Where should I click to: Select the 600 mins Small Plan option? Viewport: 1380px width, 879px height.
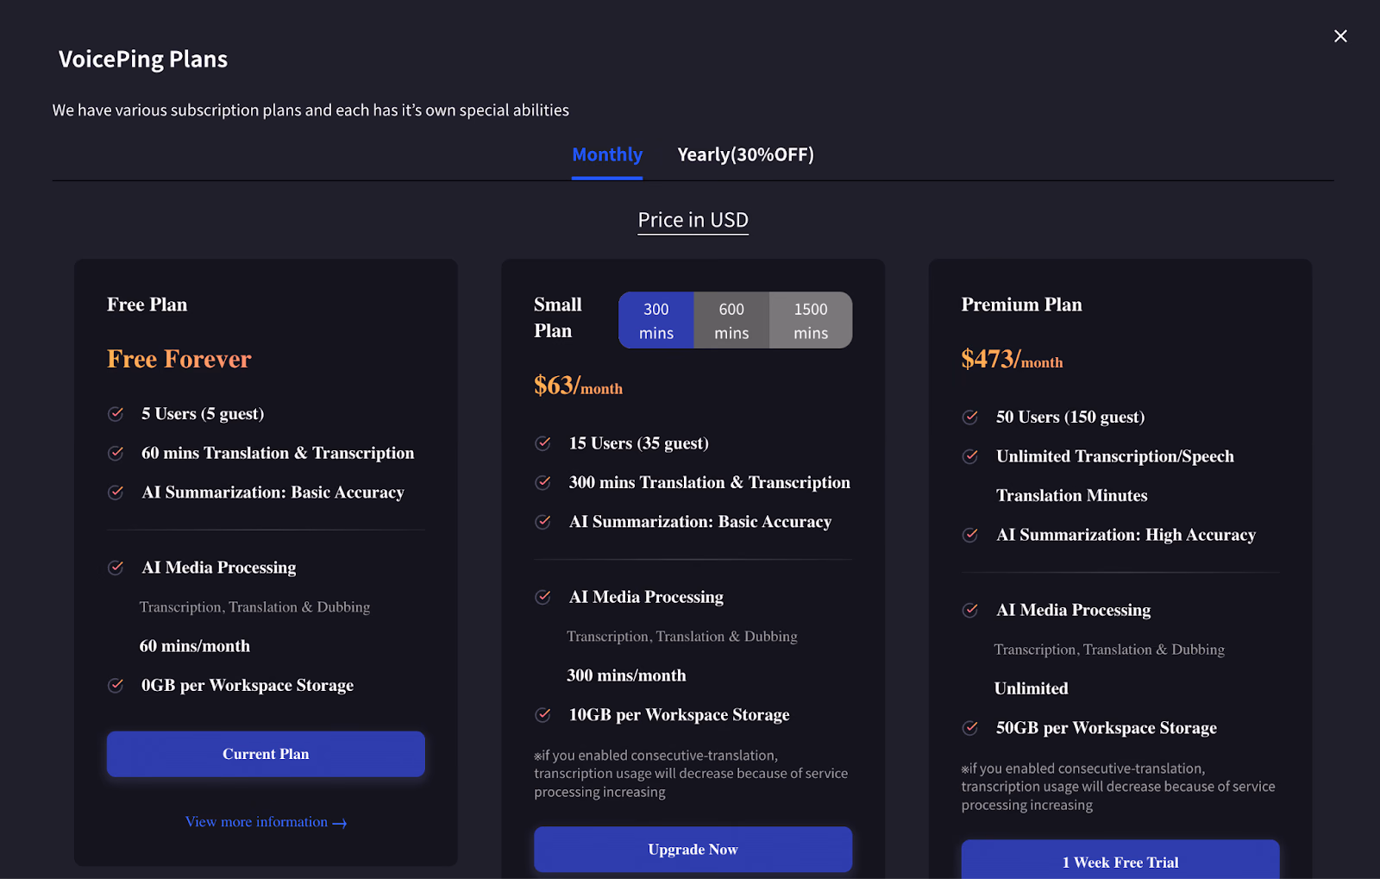[x=731, y=320]
